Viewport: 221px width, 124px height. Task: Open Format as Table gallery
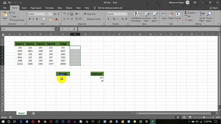pos(146,17)
